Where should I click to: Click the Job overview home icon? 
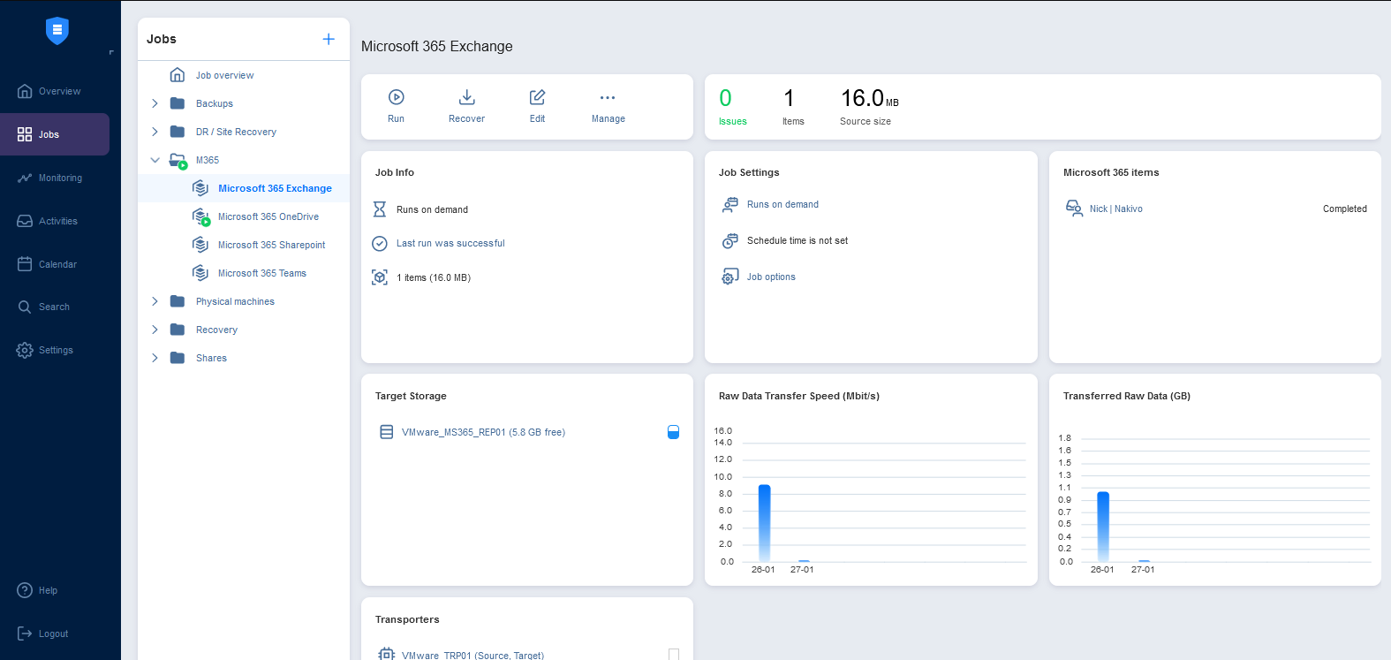tap(178, 75)
